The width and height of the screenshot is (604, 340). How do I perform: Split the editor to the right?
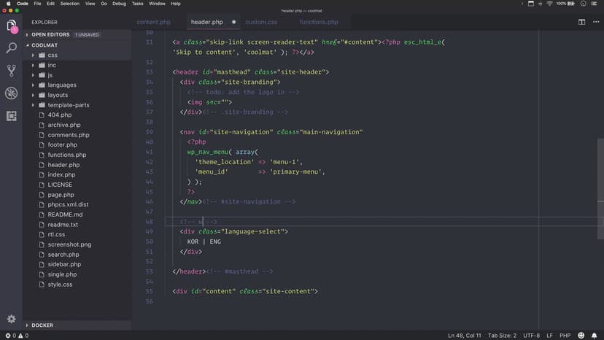[581, 22]
